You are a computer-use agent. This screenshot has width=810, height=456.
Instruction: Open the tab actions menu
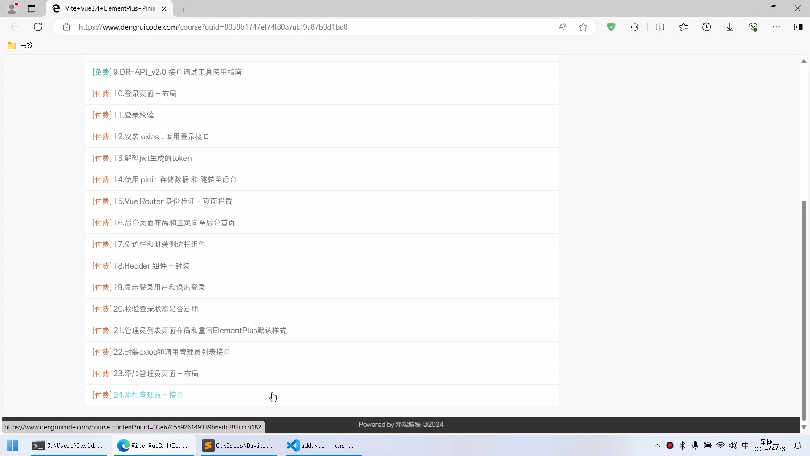pos(32,8)
